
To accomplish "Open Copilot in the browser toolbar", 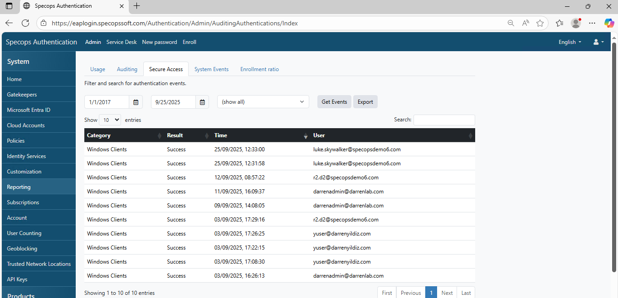I will 609,23.
